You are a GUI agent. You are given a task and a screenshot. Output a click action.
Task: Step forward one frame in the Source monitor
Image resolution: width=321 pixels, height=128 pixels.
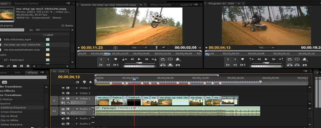pos(146,59)
